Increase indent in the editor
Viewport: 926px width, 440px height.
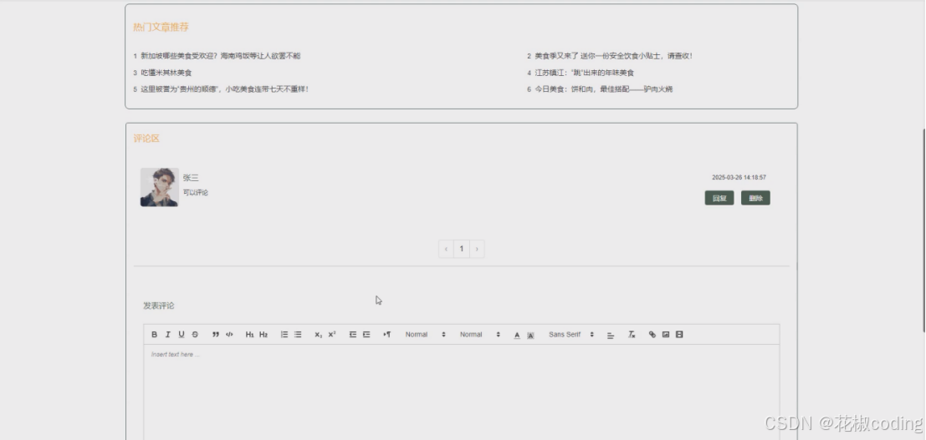(x=366, y=335)
